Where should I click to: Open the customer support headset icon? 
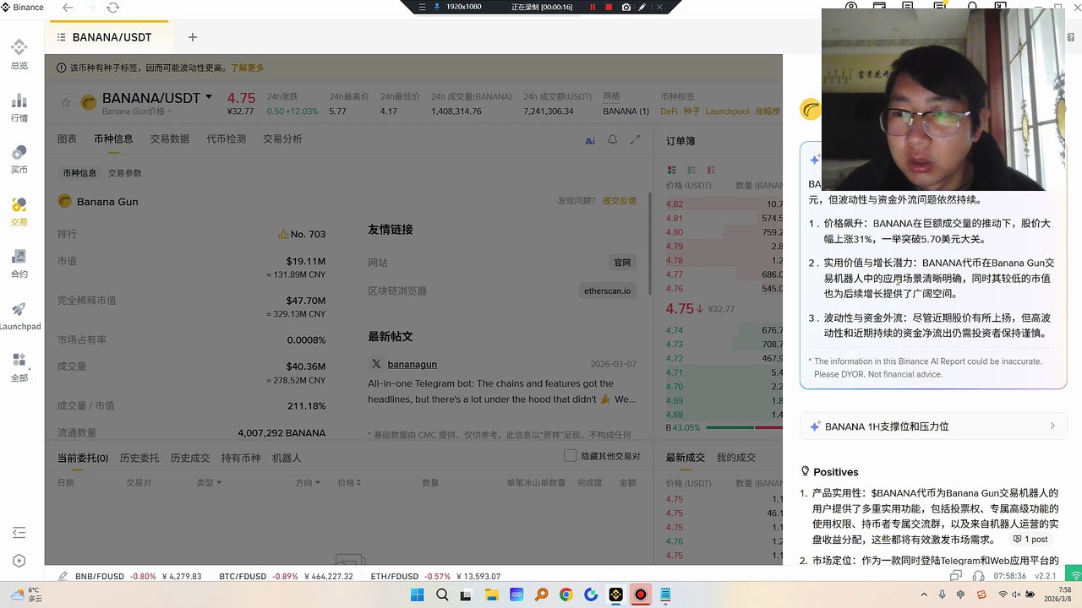(978, 576)
